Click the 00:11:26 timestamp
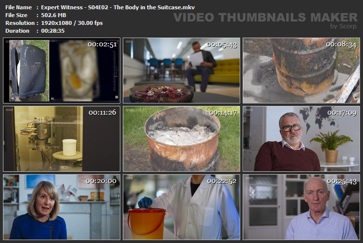Image resolution: width=363 pixels, height=243 pixels. [x=102, y=113]
